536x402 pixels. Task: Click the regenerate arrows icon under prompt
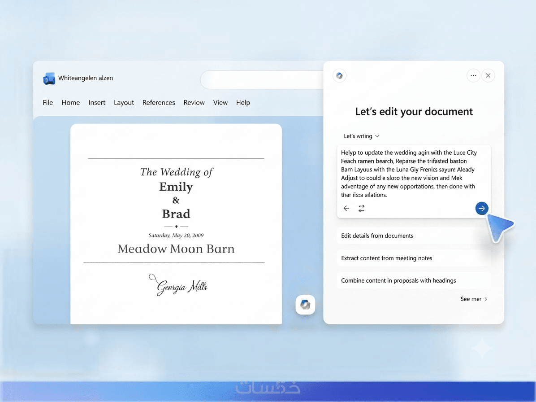pyautogui.click(x=361, y=208)
